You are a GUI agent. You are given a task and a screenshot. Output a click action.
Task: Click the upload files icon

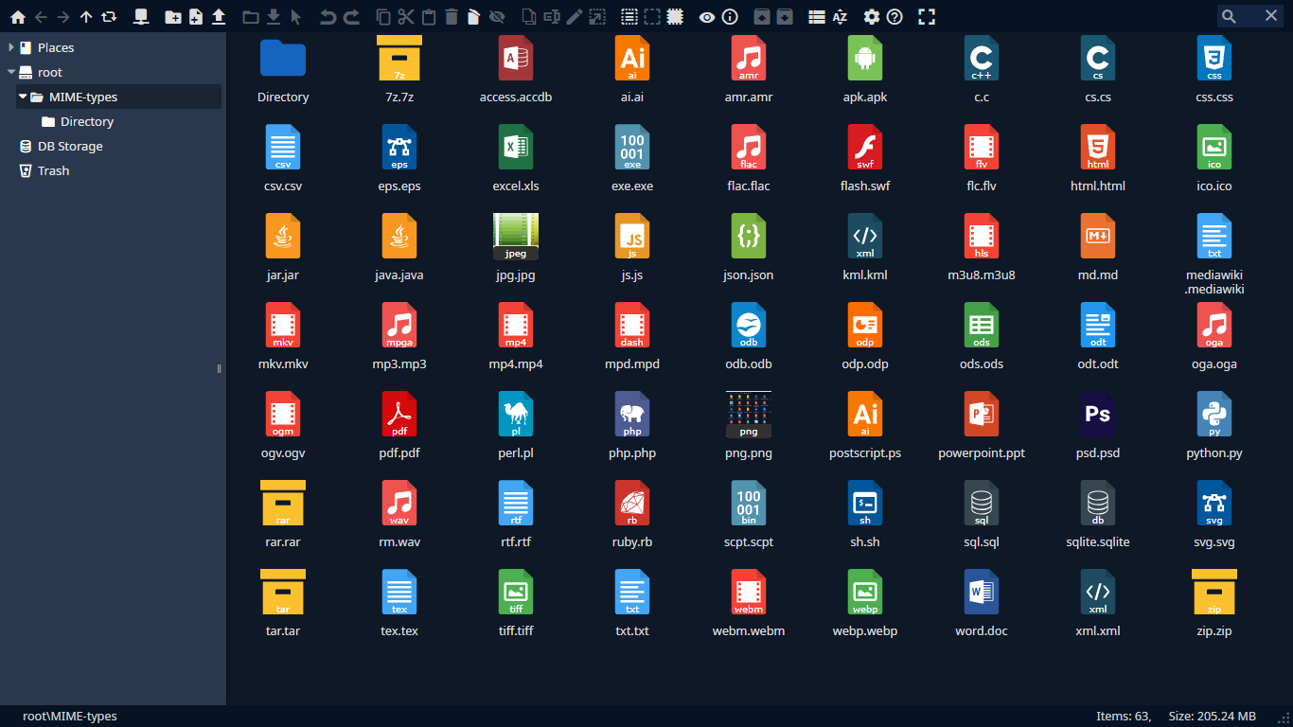[x=218, y=17]
